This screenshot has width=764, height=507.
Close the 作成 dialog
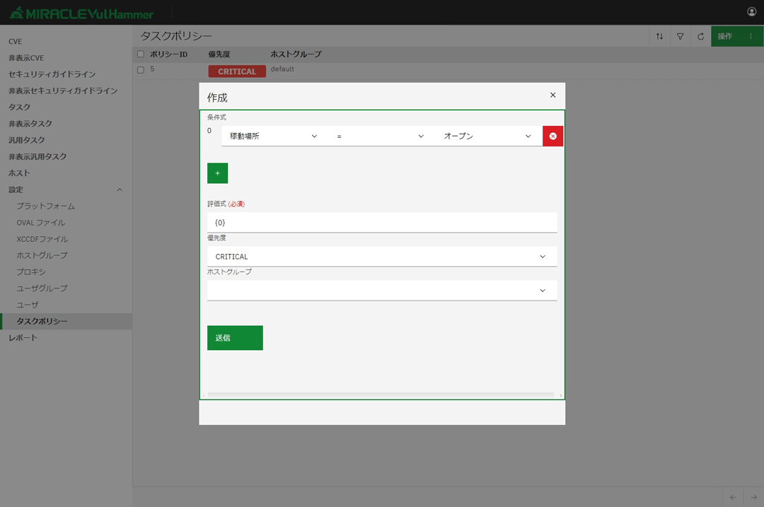click(x=552, y=95)
